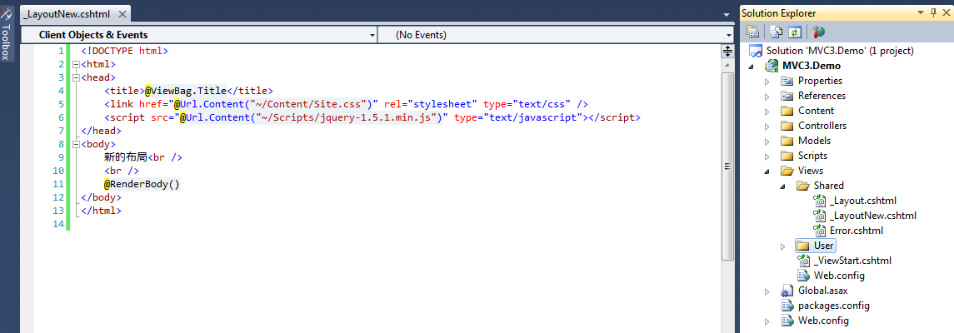Open the active documents list arrow
Viewport: 954px width, 333px height.
tap(727, 14)
